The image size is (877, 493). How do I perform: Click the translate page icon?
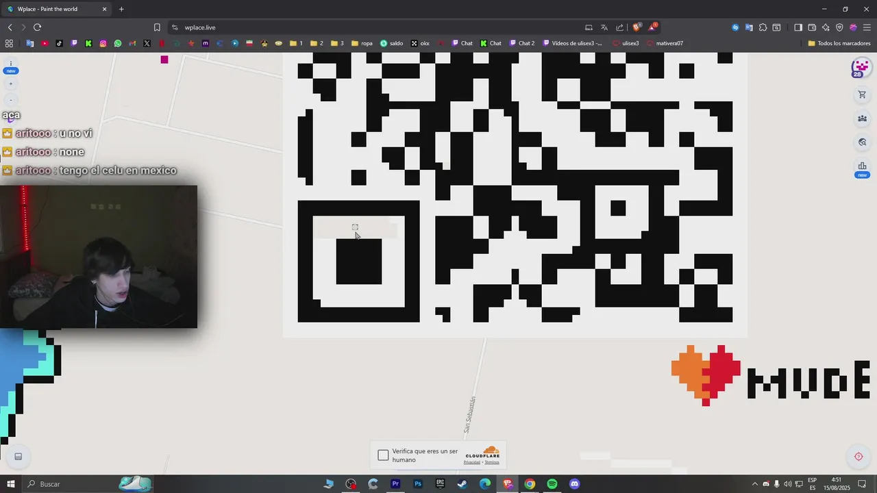coord(604,27)
